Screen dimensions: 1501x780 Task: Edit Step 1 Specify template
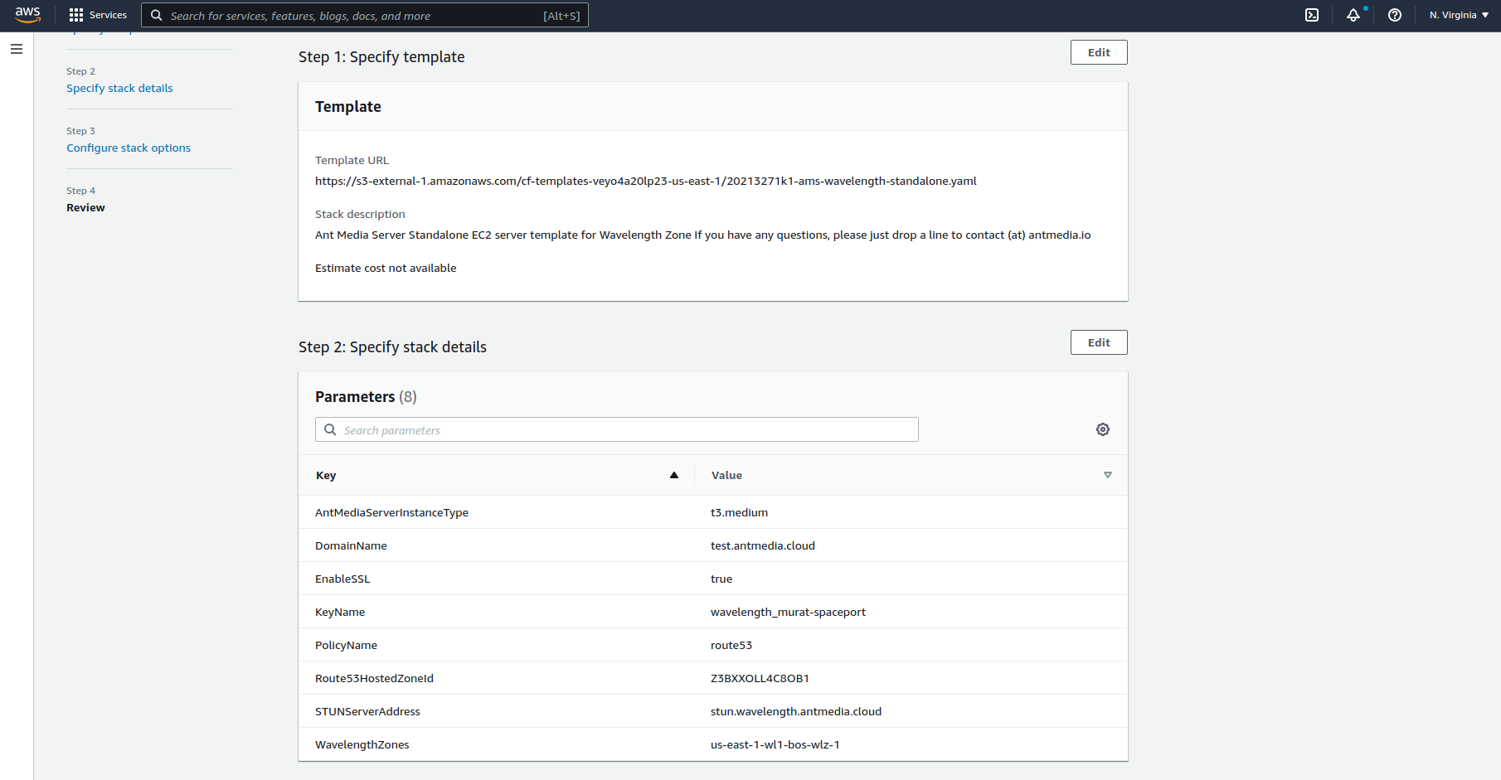click(1099, 52)
